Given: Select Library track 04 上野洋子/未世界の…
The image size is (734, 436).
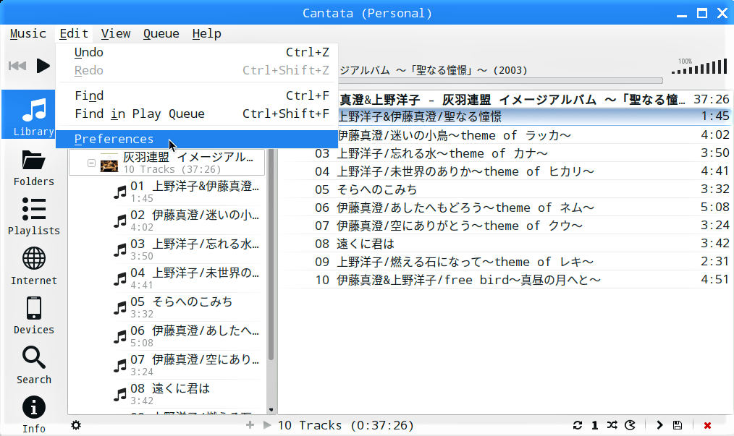Looking at the screenshot, I should 188,278.
